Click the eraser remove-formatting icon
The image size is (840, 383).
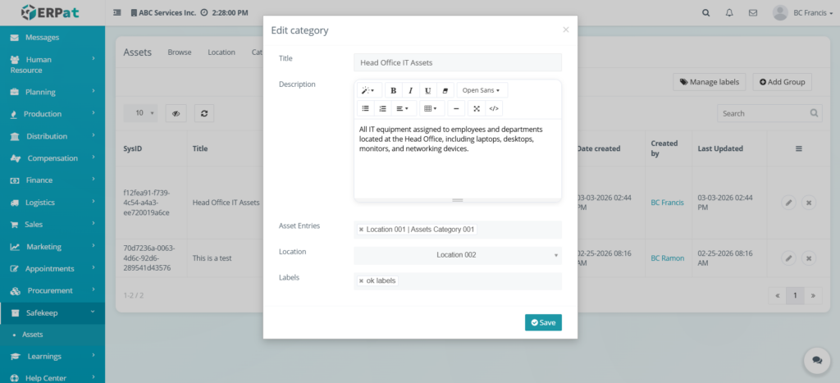pyautogui.click(x=445, y=90)
